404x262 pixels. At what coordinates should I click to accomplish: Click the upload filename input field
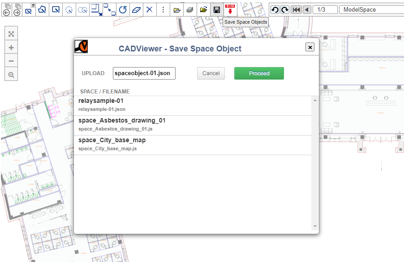[144, 73]
